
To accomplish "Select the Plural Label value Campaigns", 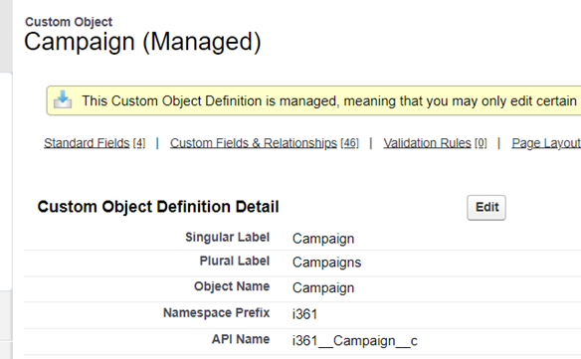I will click(x=326, y=263).
